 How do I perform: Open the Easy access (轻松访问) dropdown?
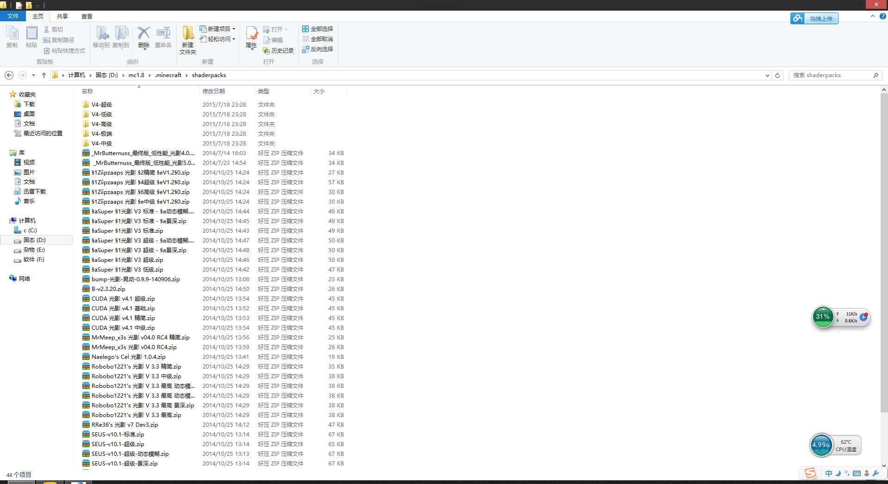[x=217, y=39]
